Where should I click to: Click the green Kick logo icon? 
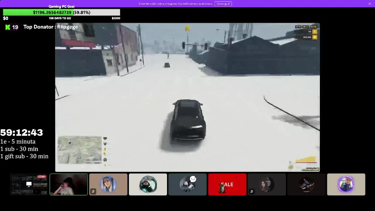tap(8, 27)
